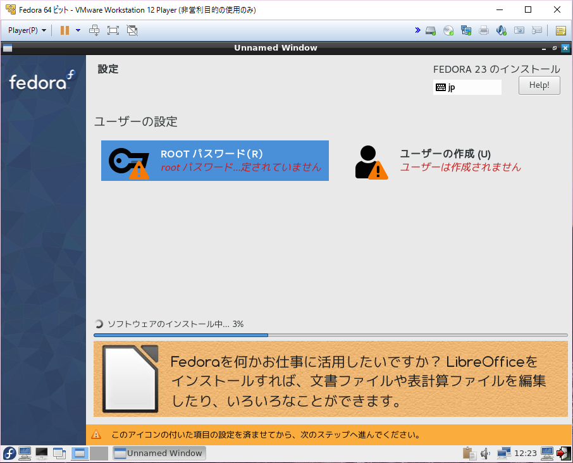Click the LibreOffice document icon
This screenshot has height=463, width=573.
click(130, 379)
